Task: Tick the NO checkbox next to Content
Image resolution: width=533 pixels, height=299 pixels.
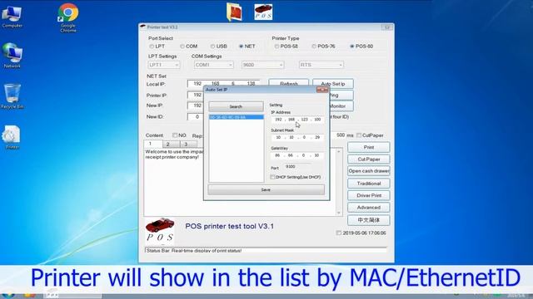Action: point(175,135)
